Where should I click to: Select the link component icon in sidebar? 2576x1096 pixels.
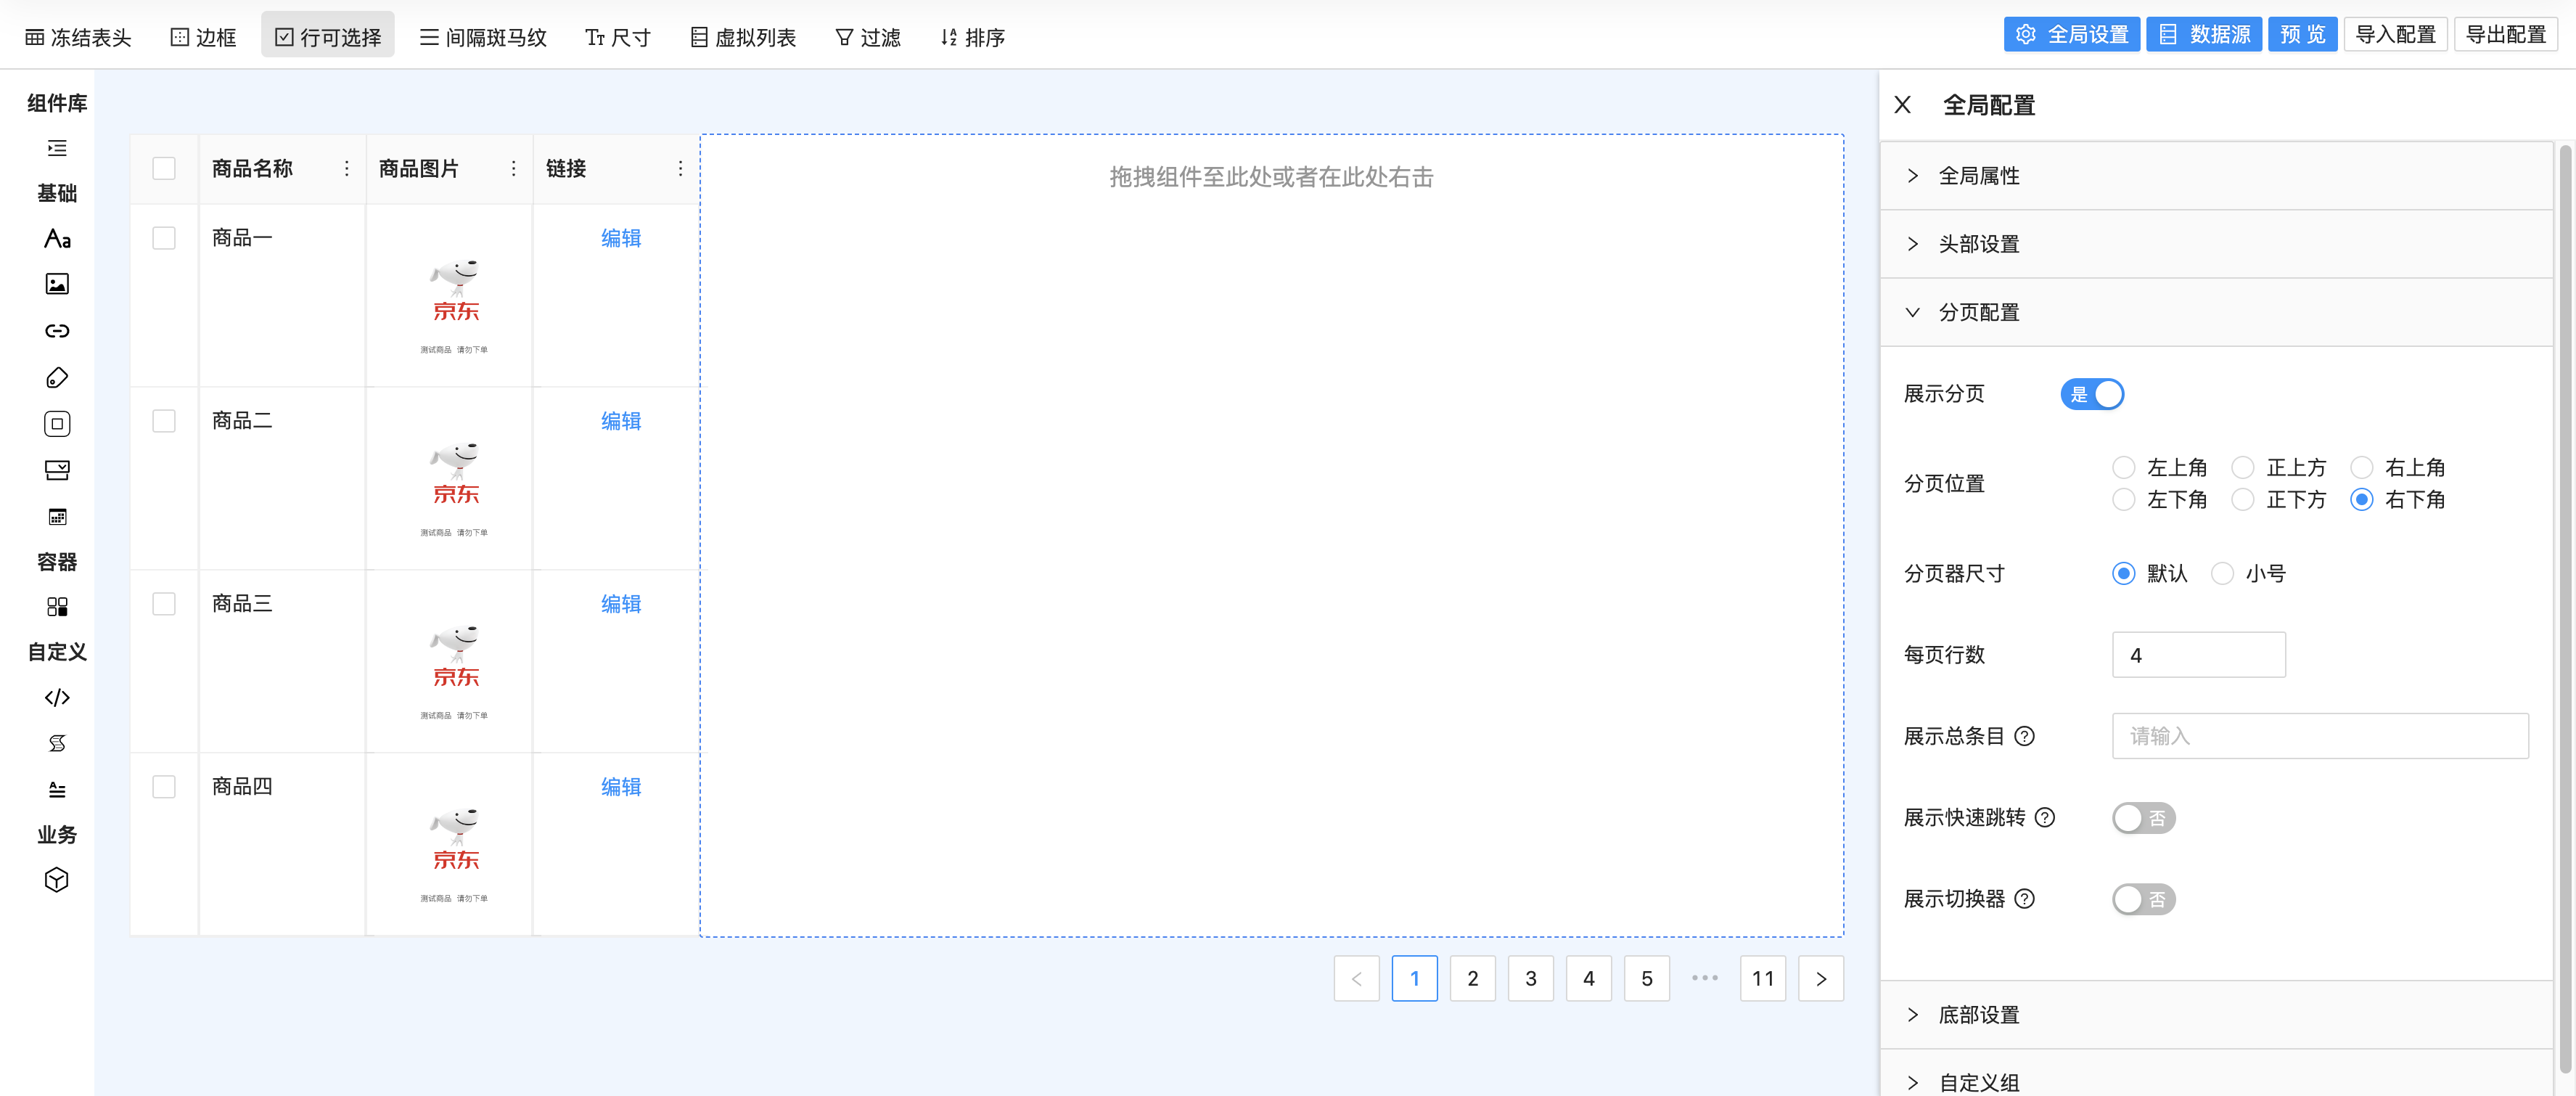[57, 331]
